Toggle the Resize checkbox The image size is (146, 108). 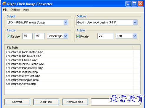(9, 36)
